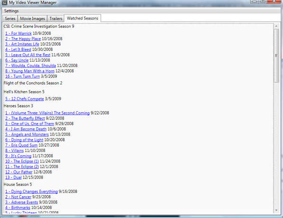Screen dimensions: 283x218
Task: Click the app icon in the title bar
Action: (x=4, y=2)
